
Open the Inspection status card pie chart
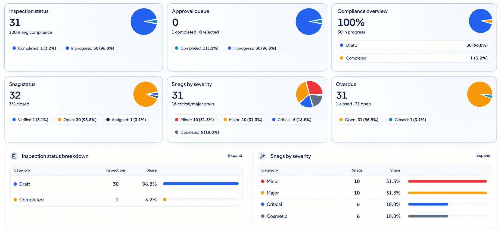coord(144,21)
